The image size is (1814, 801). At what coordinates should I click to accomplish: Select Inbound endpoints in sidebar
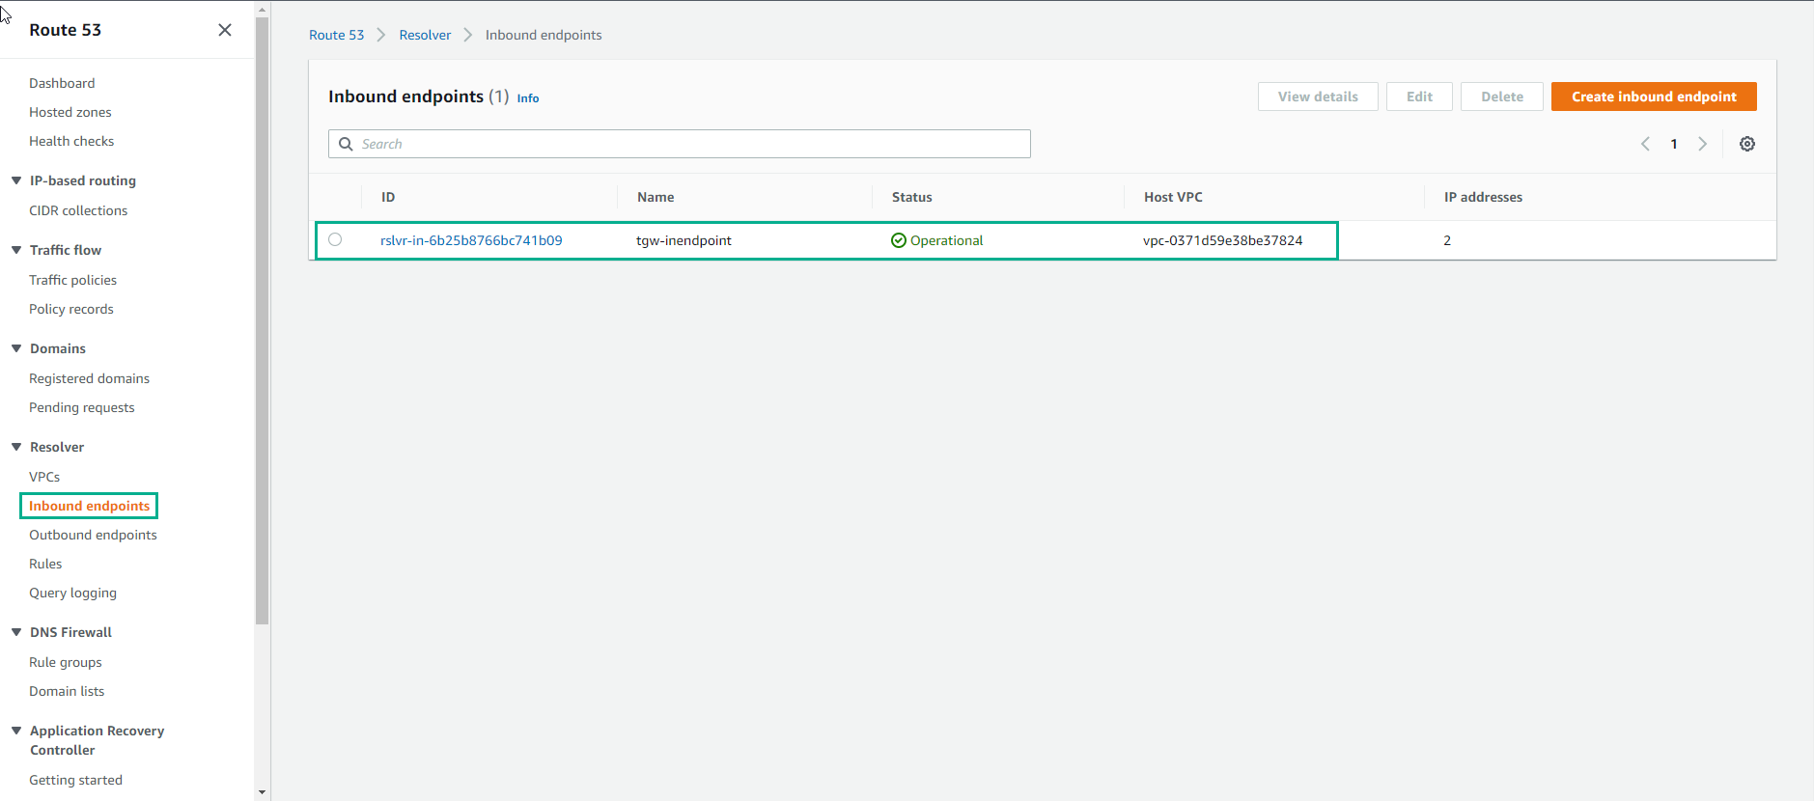(x=89, y=506)
